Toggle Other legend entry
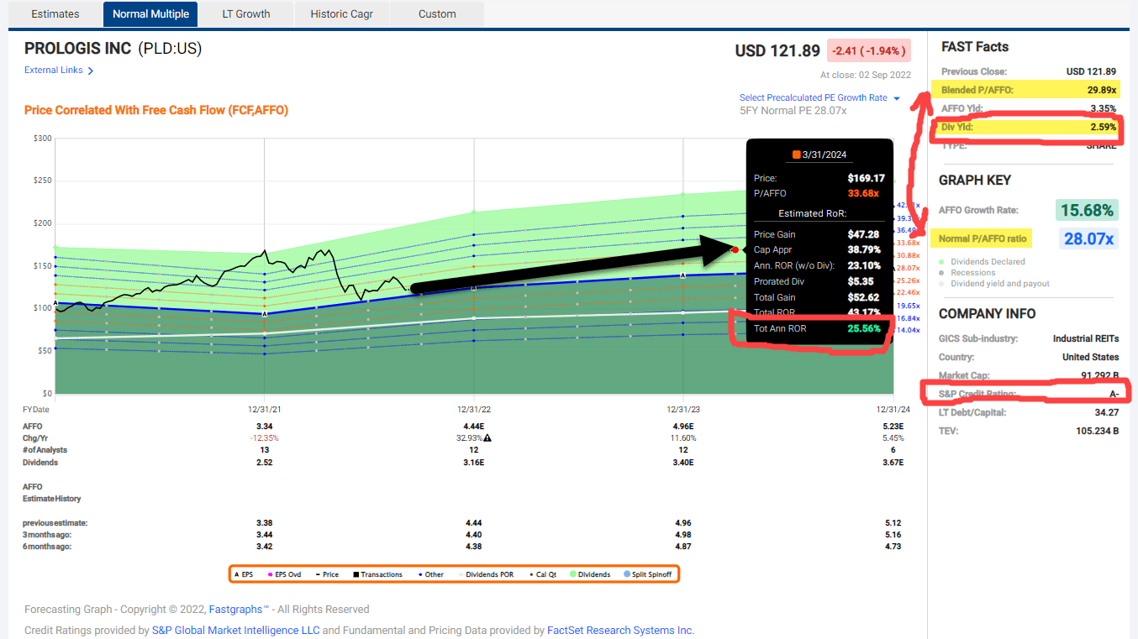This screenshot has height=639, width=1138. [430, 574]
